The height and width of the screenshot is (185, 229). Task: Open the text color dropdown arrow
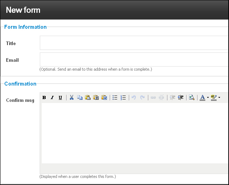pos(208,97)
